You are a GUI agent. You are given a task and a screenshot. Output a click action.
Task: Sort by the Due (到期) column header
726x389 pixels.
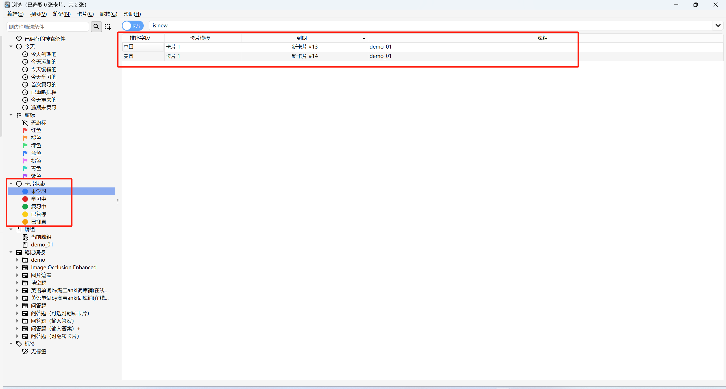pos(302,38)
